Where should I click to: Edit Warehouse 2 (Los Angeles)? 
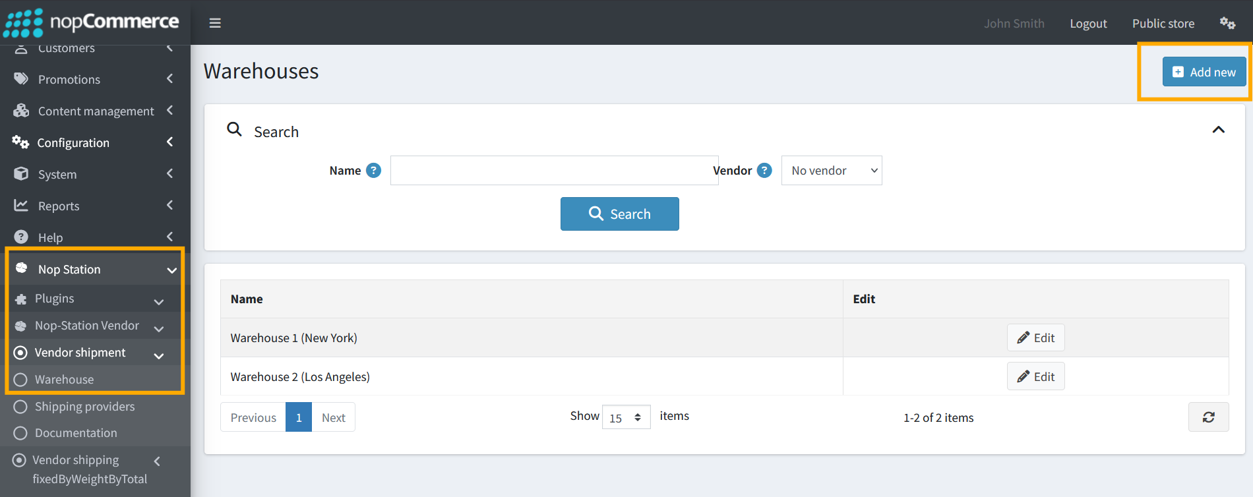[1035, 376]
